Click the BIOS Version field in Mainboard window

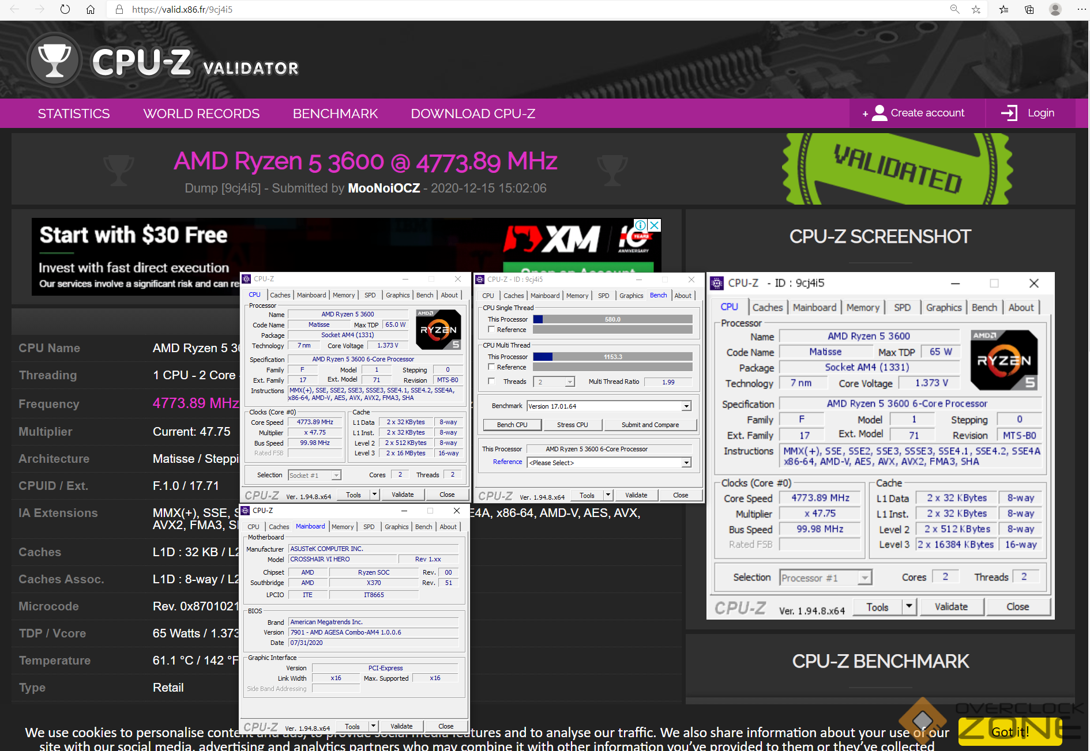pyautogui.click(x=374, y=632)
